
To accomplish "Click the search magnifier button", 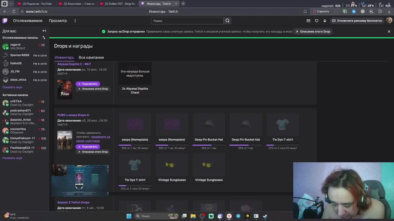I will [x=227, y=21].
